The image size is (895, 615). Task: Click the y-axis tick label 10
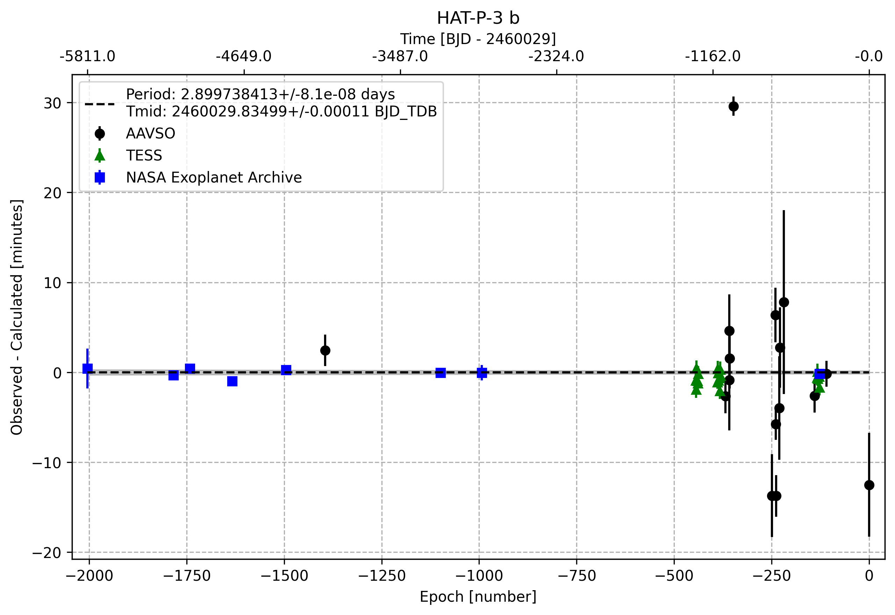[x=52, y=283]
